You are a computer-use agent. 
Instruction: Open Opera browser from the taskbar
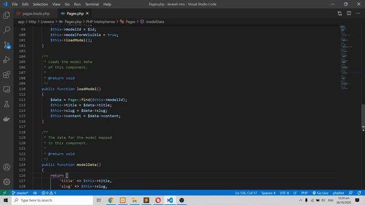coord(158,200)
